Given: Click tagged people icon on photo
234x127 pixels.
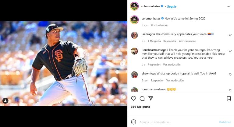Looking at the screenshot, I should tap(5, 101).
